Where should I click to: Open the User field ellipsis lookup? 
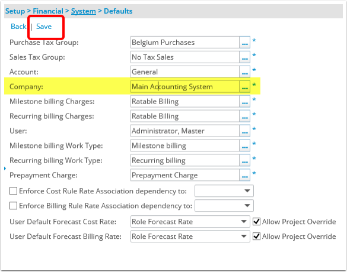click(x=244, y=131)
